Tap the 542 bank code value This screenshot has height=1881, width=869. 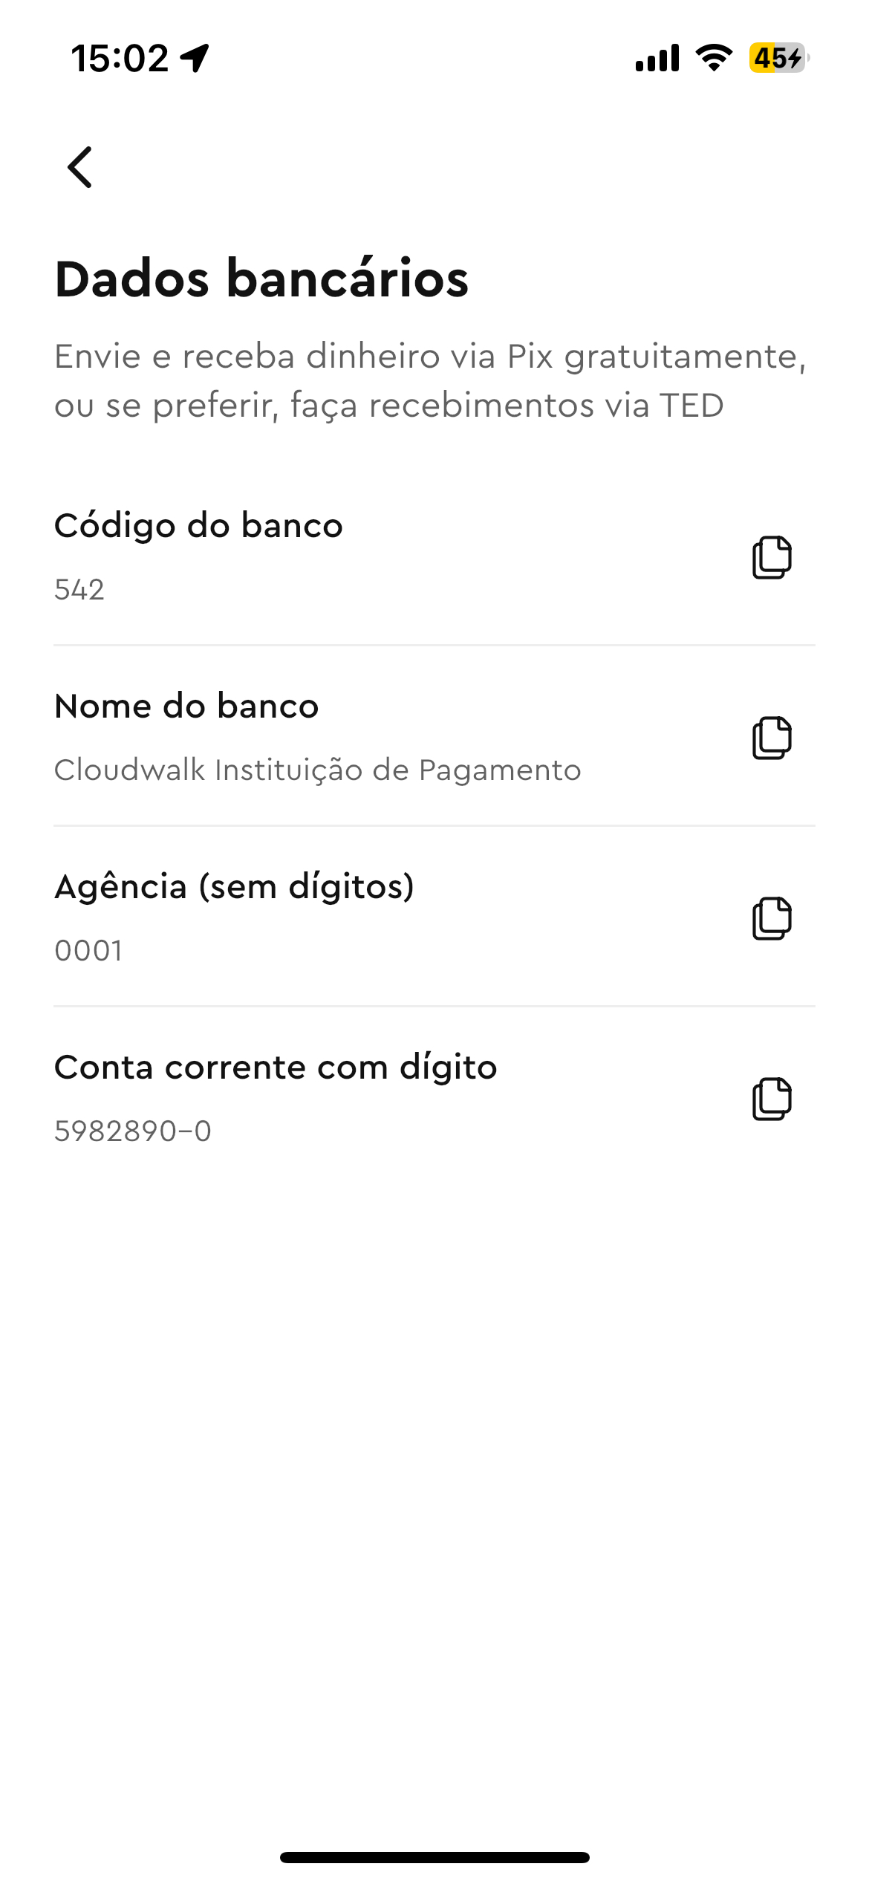(x=79, y=590)
